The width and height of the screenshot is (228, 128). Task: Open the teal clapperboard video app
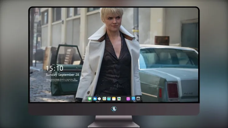coord(109,99)
